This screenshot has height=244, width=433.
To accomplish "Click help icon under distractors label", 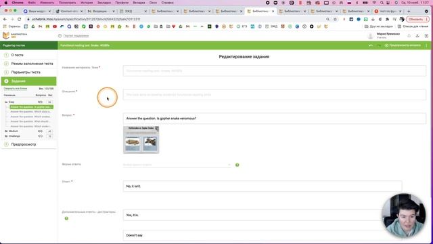I will (66, 218).
